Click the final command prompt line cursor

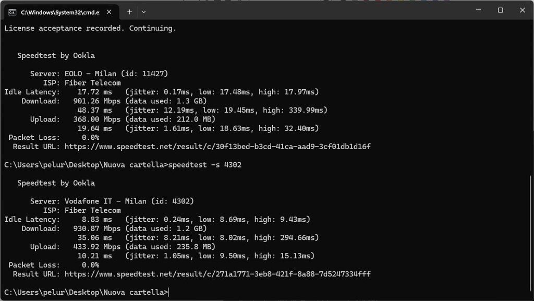pos(169,292)
